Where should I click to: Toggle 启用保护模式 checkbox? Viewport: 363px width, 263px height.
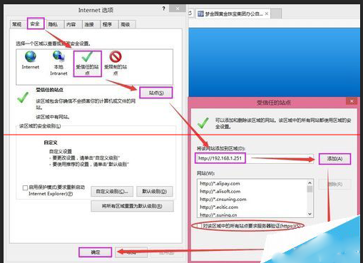(25, 188)
